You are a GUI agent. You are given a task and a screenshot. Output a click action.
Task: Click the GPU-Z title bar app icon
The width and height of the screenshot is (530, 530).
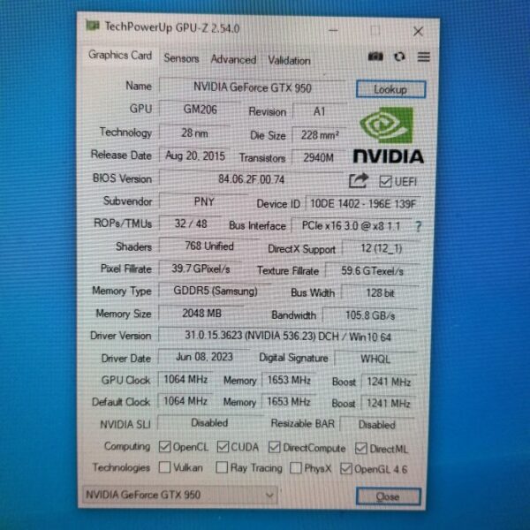[x=92, y=26]
